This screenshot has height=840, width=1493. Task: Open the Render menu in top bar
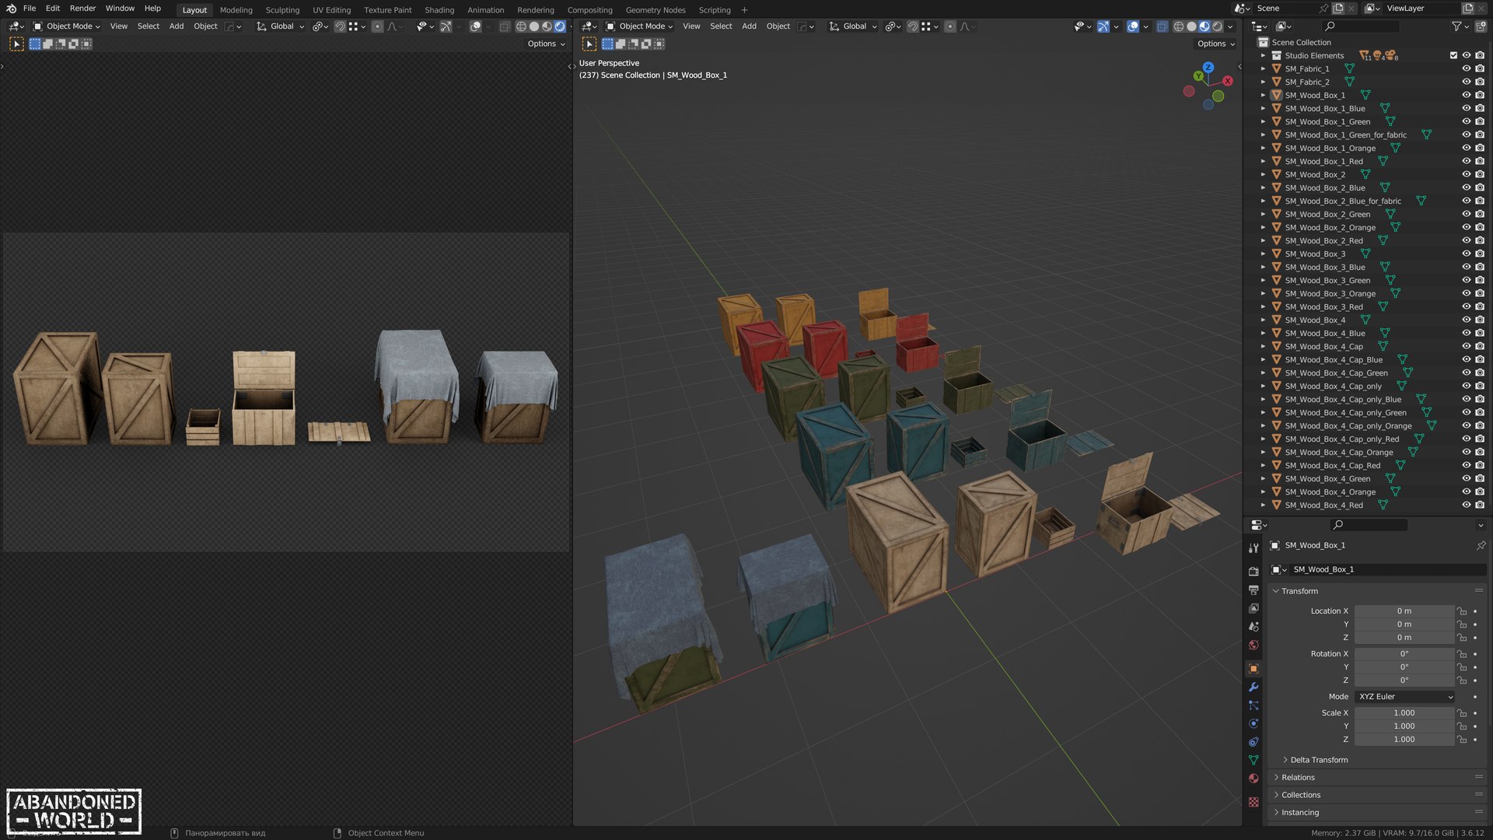(82, 9)
